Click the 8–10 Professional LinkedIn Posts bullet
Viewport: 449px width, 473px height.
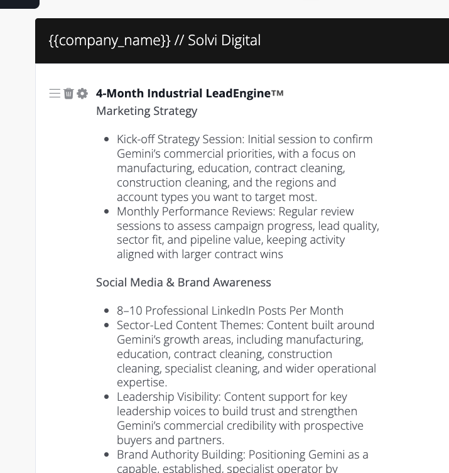[x=230, y=311]
